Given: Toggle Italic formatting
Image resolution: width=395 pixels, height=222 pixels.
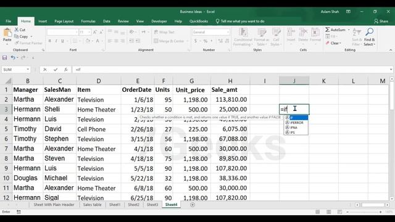Looking at the screenshot, I should click(x=56, y=41).
